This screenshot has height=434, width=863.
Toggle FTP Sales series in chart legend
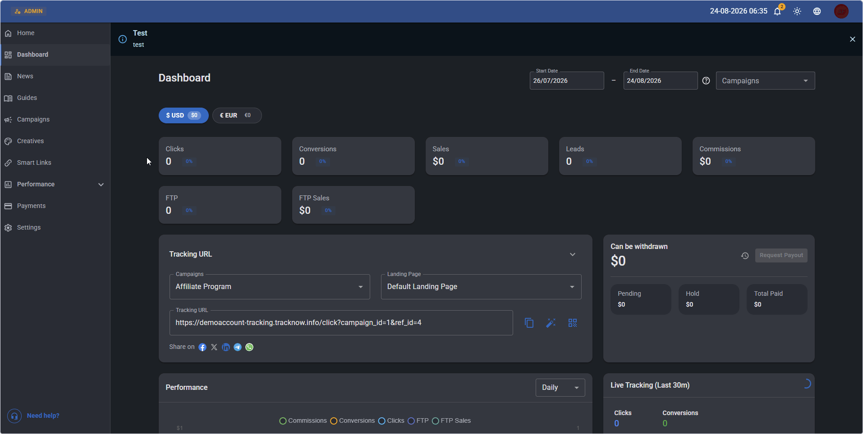451,421
